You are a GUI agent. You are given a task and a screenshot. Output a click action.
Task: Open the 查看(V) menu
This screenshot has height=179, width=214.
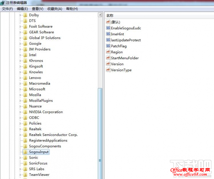[37, 9]
